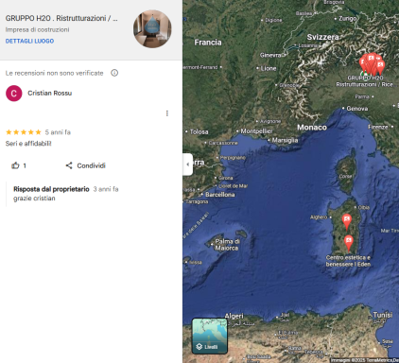Click the Centro estetica e benessere Eden label

click(348, 261)
